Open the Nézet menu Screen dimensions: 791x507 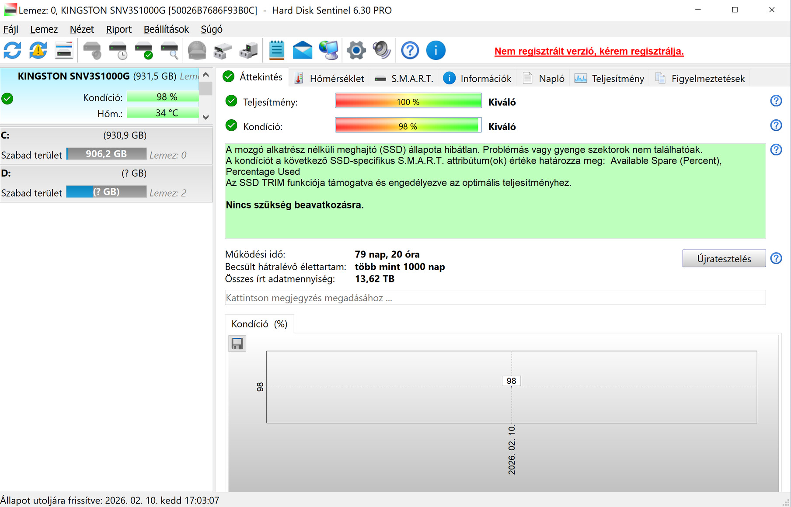click(82, 29)
